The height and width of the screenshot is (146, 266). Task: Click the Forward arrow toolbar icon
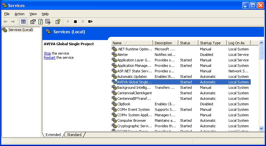coord(13,22)
